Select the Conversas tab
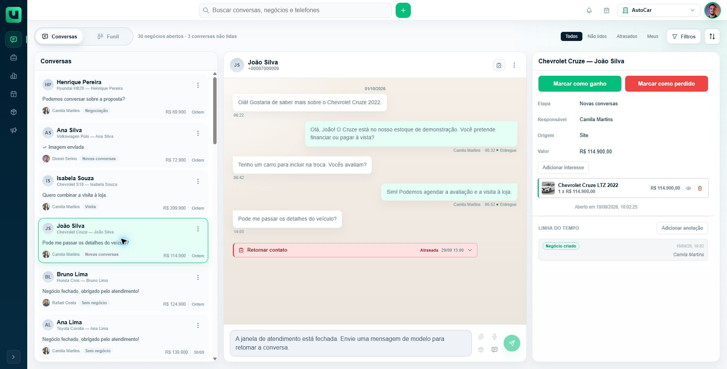727x369 pixels. pyautogui.click(x=60, y=37)
